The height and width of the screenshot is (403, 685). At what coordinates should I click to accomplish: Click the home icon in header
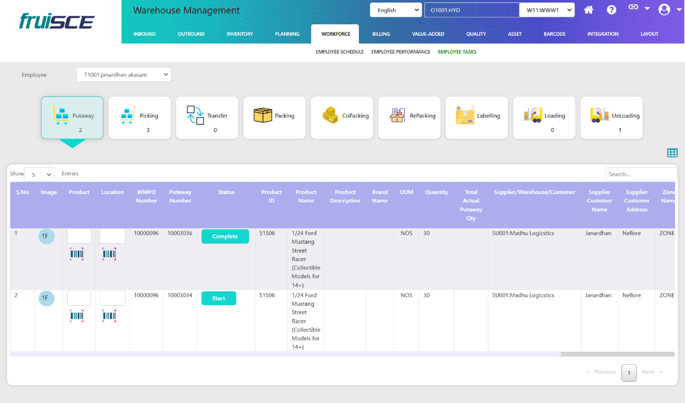[x=589, y=10]
